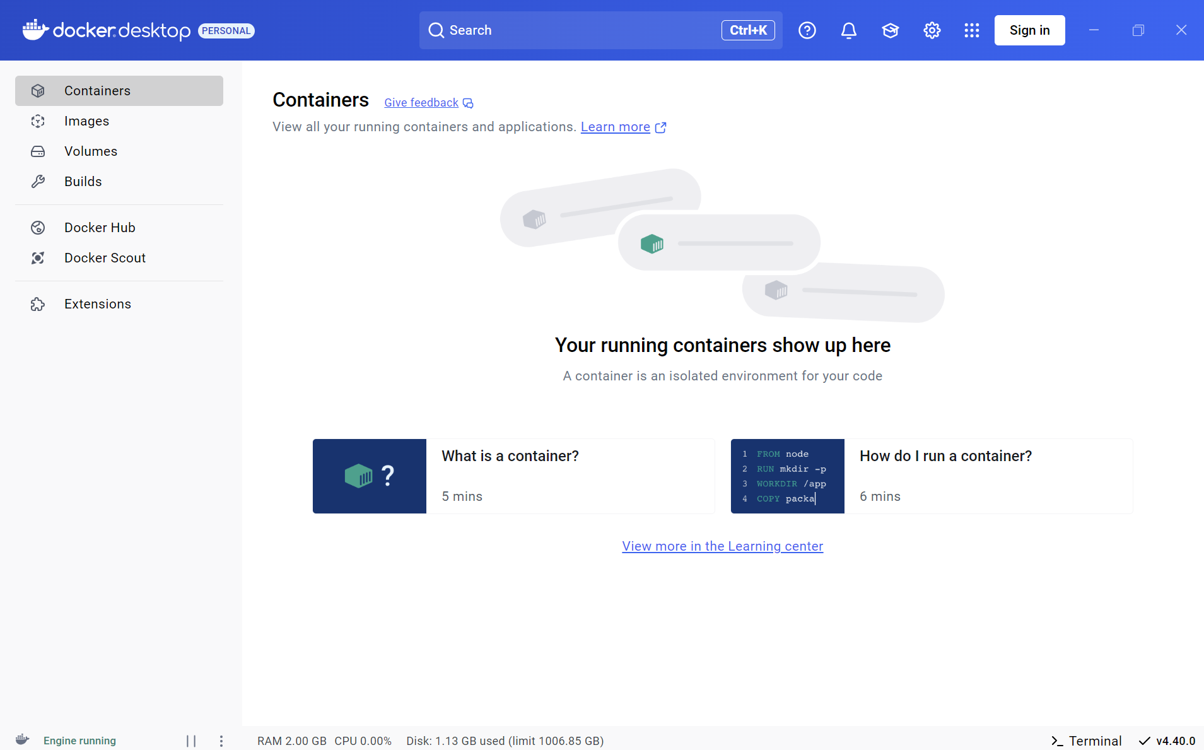Select Images in the sidebar
The image size is (1204, 750).
point(86,120)
